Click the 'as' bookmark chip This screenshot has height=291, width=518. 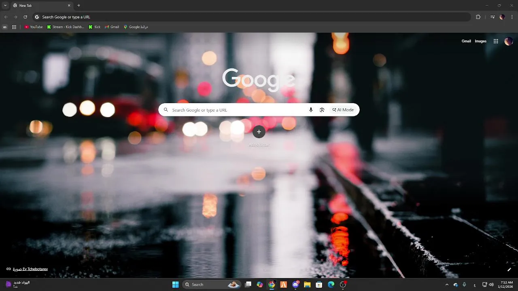pyautogui.click(x=5, y=27)
